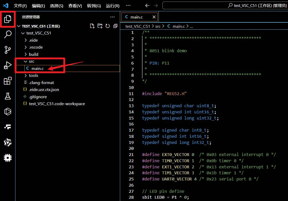Viewport: 288px width, 201px height.
Task: Open .eide.usr.ctx.json file
Action: (x=44, y=89)
